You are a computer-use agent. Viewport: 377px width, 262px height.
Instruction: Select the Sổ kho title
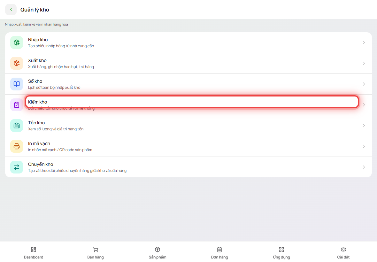tap(35, 81)
